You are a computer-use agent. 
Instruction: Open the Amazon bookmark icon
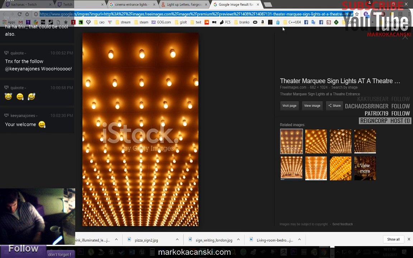(x=262, y=22)
